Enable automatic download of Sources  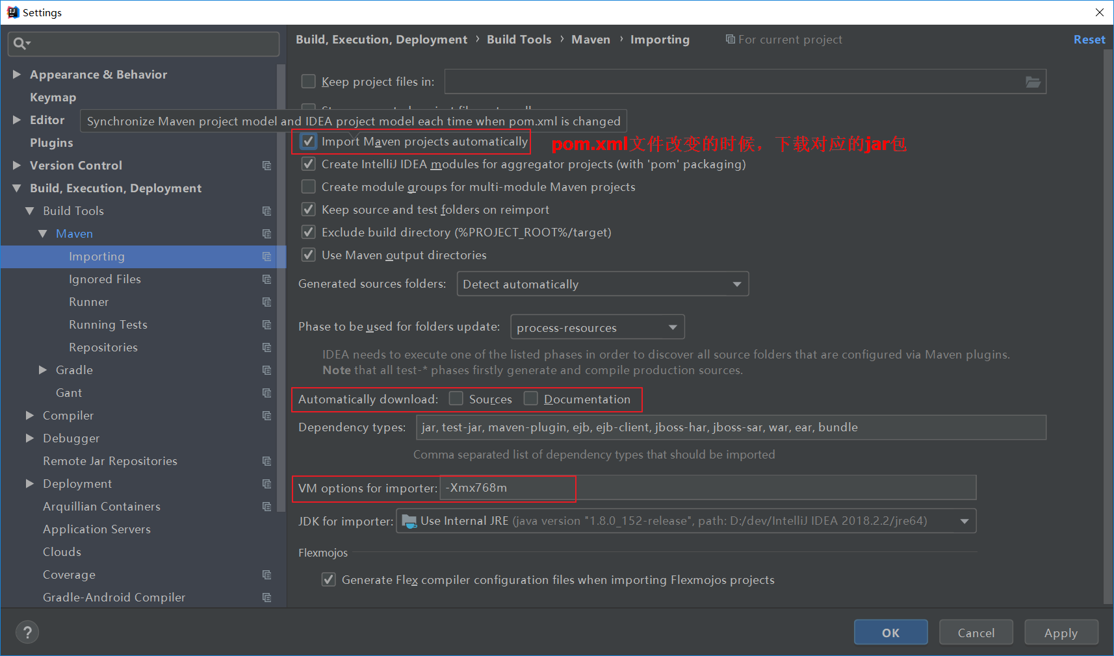click(x=456, y=398)
